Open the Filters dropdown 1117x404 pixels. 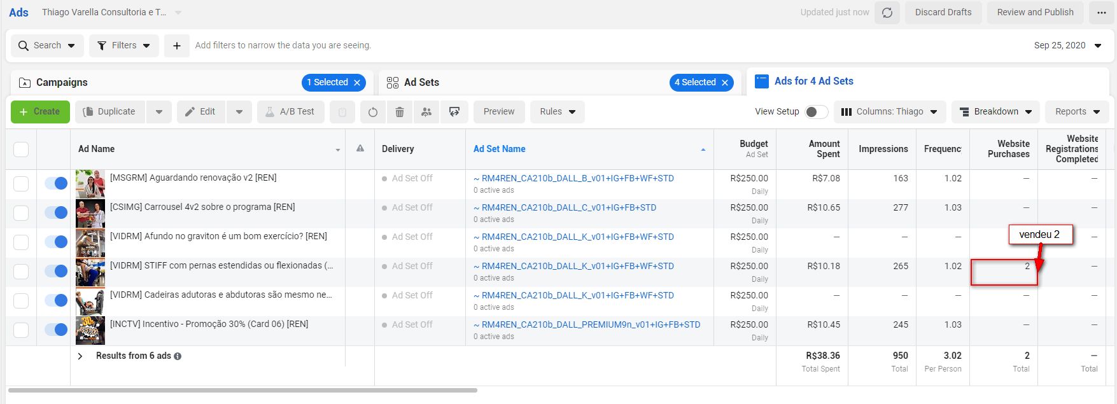[124, 46]
